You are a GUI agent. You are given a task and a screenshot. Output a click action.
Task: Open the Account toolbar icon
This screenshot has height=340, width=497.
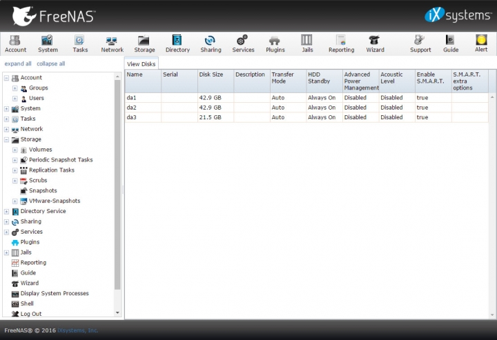tap(15, 43)
